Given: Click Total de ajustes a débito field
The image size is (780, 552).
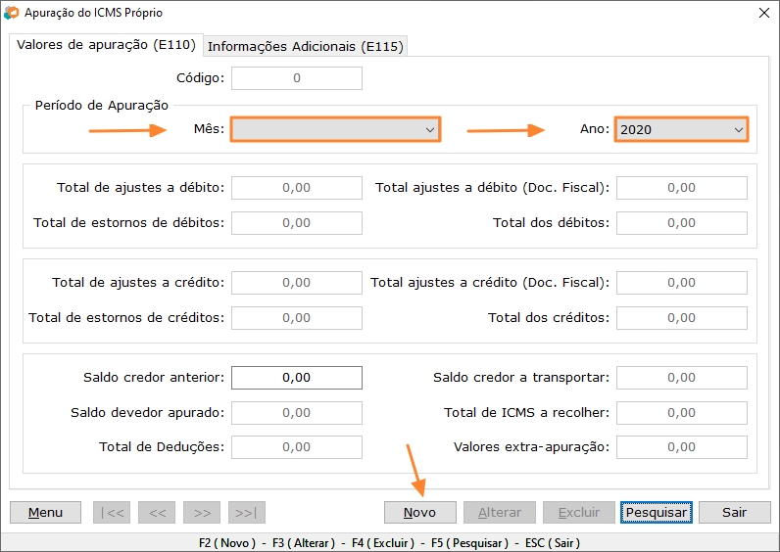Looking at the screenshot, I should pyautogui.click(x=297, y=188).
